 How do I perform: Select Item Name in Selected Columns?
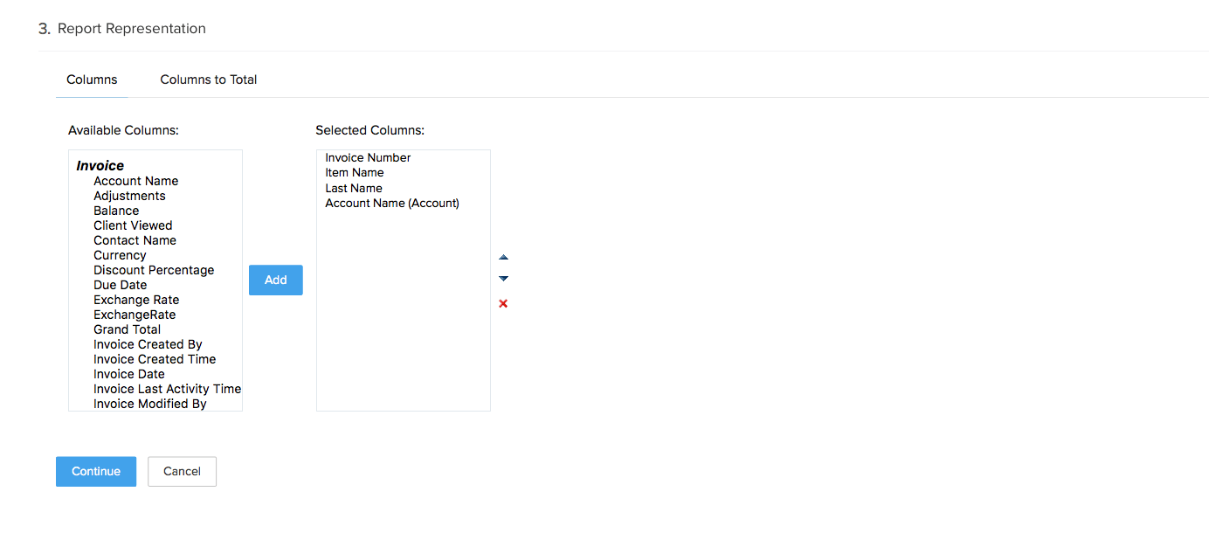354,172
